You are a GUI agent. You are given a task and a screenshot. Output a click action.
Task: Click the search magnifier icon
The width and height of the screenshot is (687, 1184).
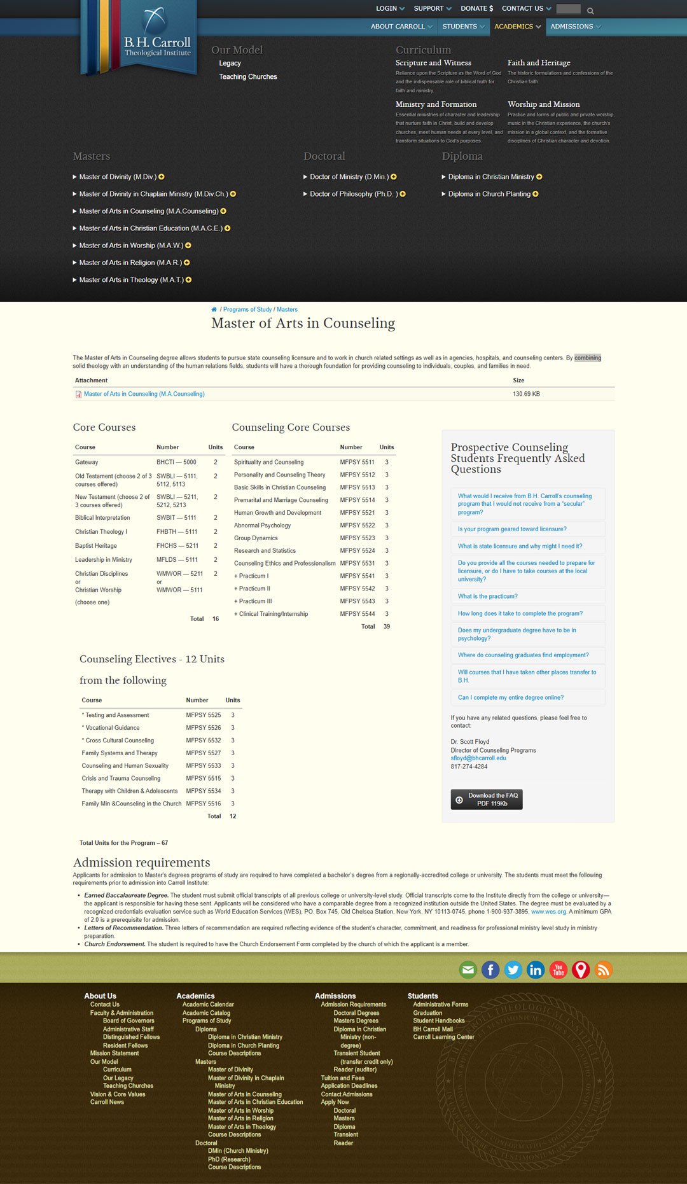pyautogui.click(x=590, y=11)
